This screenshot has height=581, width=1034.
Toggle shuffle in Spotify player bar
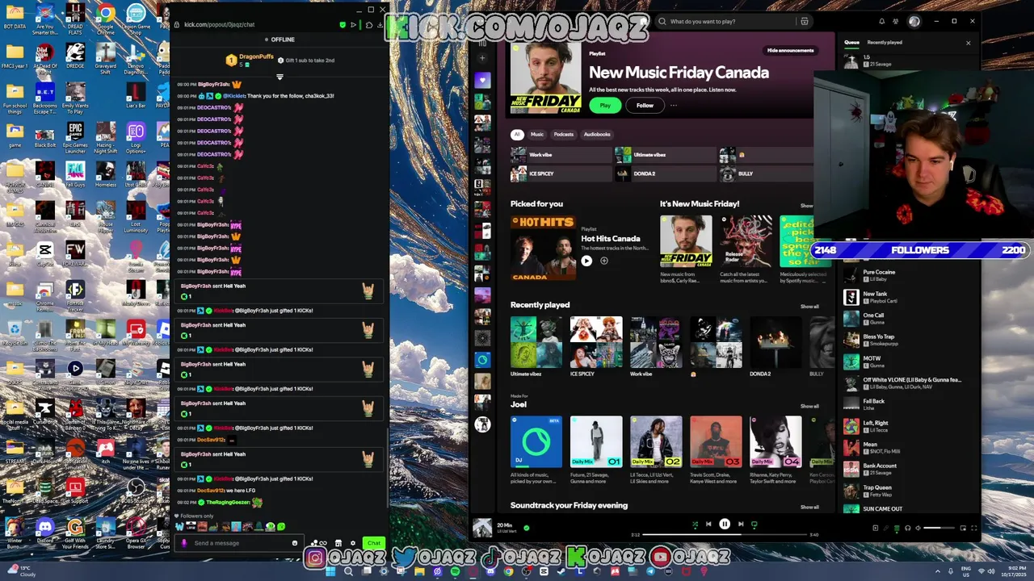click(x=695, y=525)
